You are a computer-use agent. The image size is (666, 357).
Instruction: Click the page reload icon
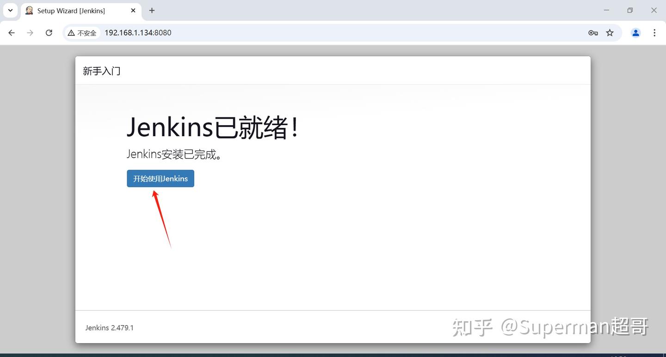click(x=49, y=33)
